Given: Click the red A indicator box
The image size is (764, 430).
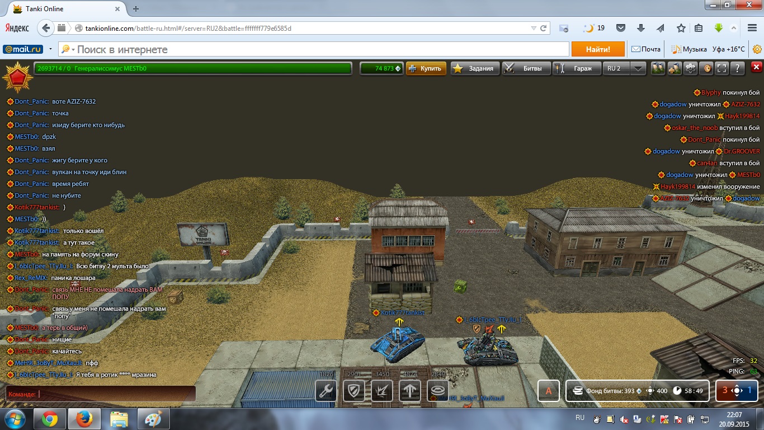Looking at the screenshot, I should 549,391.
